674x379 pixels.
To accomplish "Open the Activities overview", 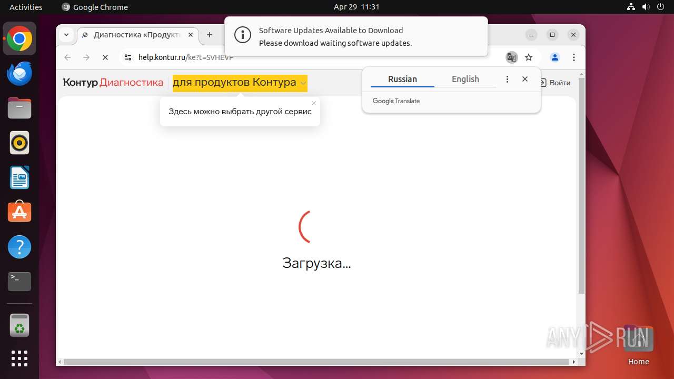I will click(x=26, y=7).
